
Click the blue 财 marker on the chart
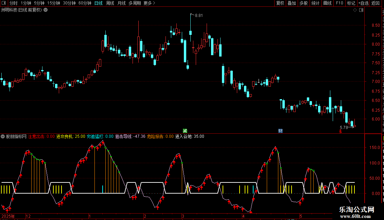280,131
